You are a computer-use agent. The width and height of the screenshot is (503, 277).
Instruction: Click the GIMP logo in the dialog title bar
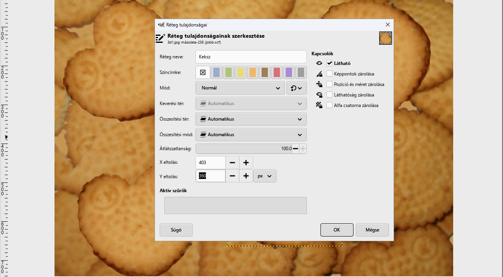(x=161, y=25)
